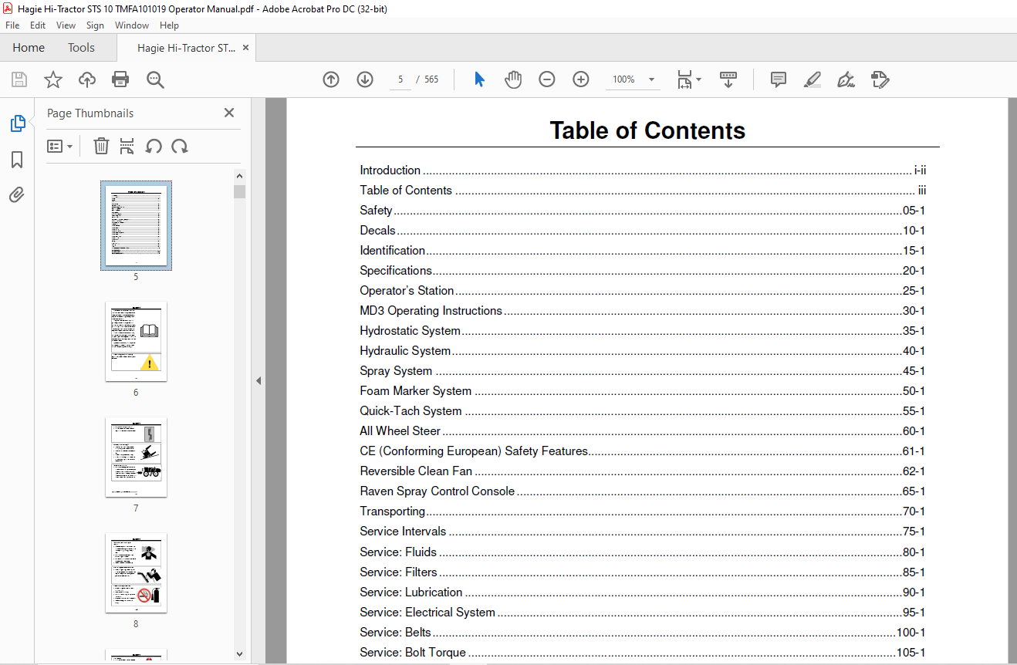Image resolution: width=1017 pixels, height=665 pixels.
Task: Open the File menu
Action: click(x=12, y=25)
